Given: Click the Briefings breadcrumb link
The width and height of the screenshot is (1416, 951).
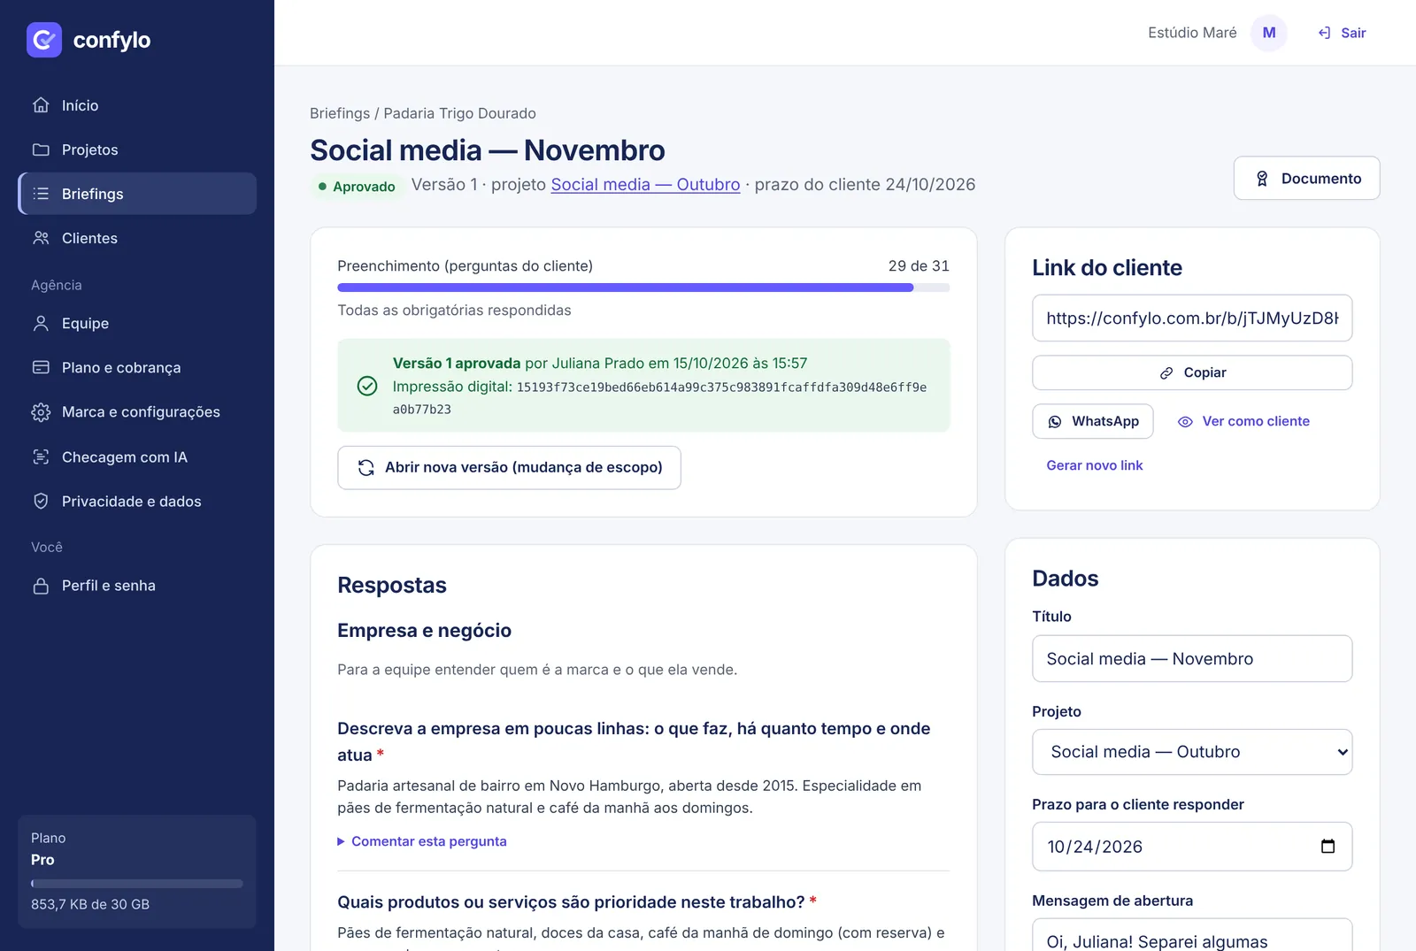Looking at the screenshot, I should pos(340,113).
